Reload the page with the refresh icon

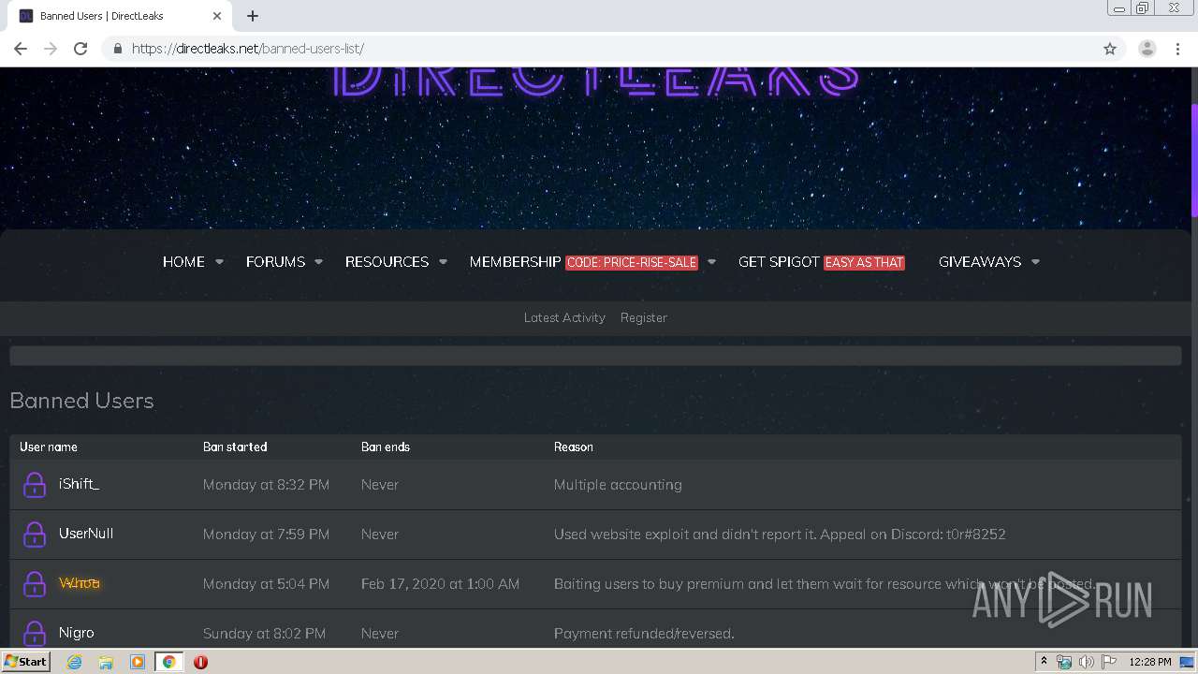coord(80,49)
